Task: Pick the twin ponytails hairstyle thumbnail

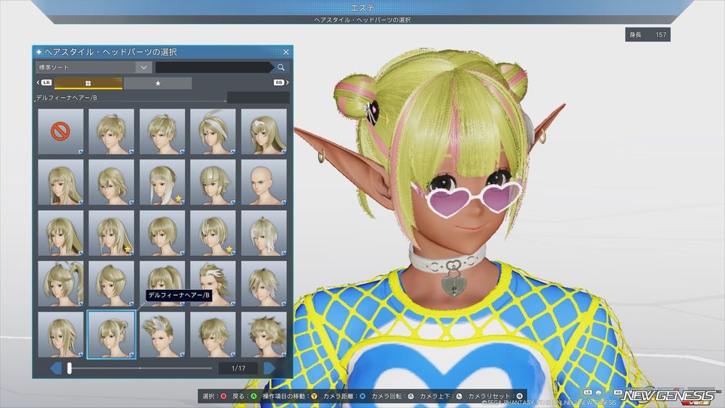Action: pos(61,283)
